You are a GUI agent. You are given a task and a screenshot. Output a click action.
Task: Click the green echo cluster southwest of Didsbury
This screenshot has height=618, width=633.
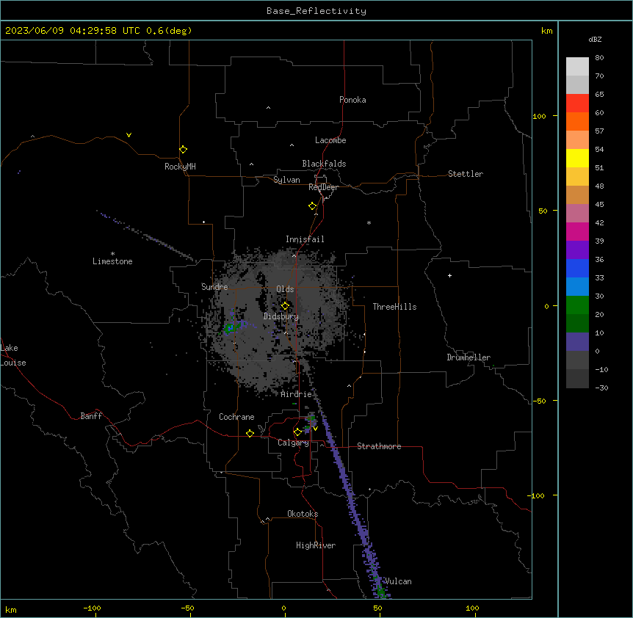point(230,327)
